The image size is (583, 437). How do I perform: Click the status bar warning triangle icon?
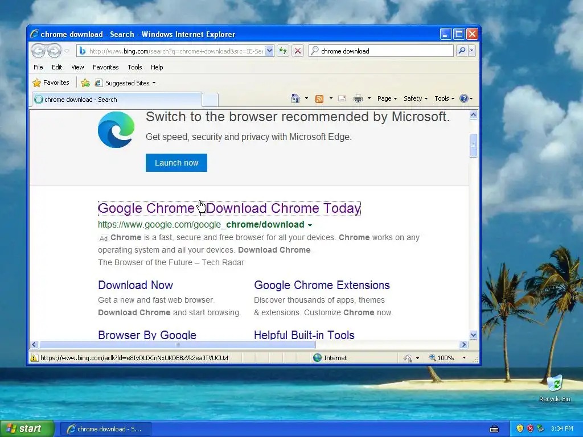(34, 358)
